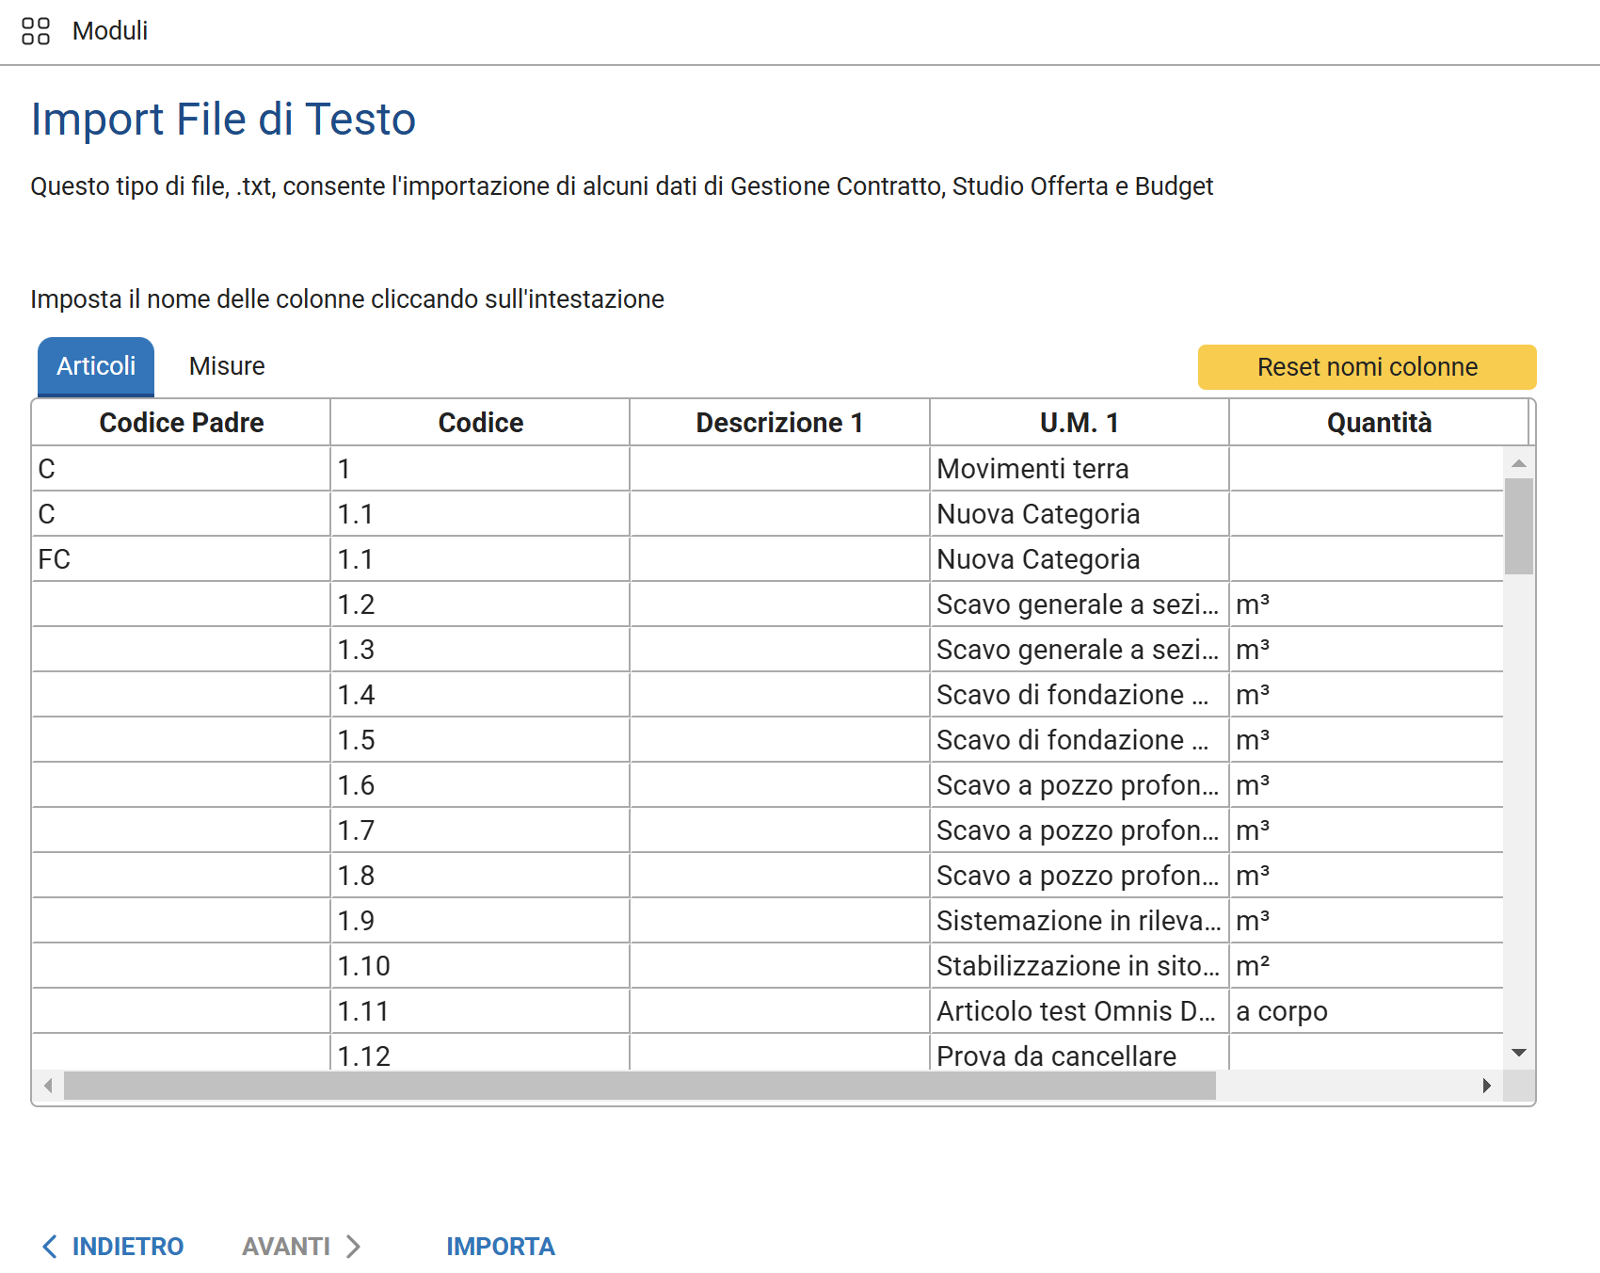The image size is (1600, 1273).
Task: Click the horizontal scrollbar left arrow
Action: tap(48, 1086)
